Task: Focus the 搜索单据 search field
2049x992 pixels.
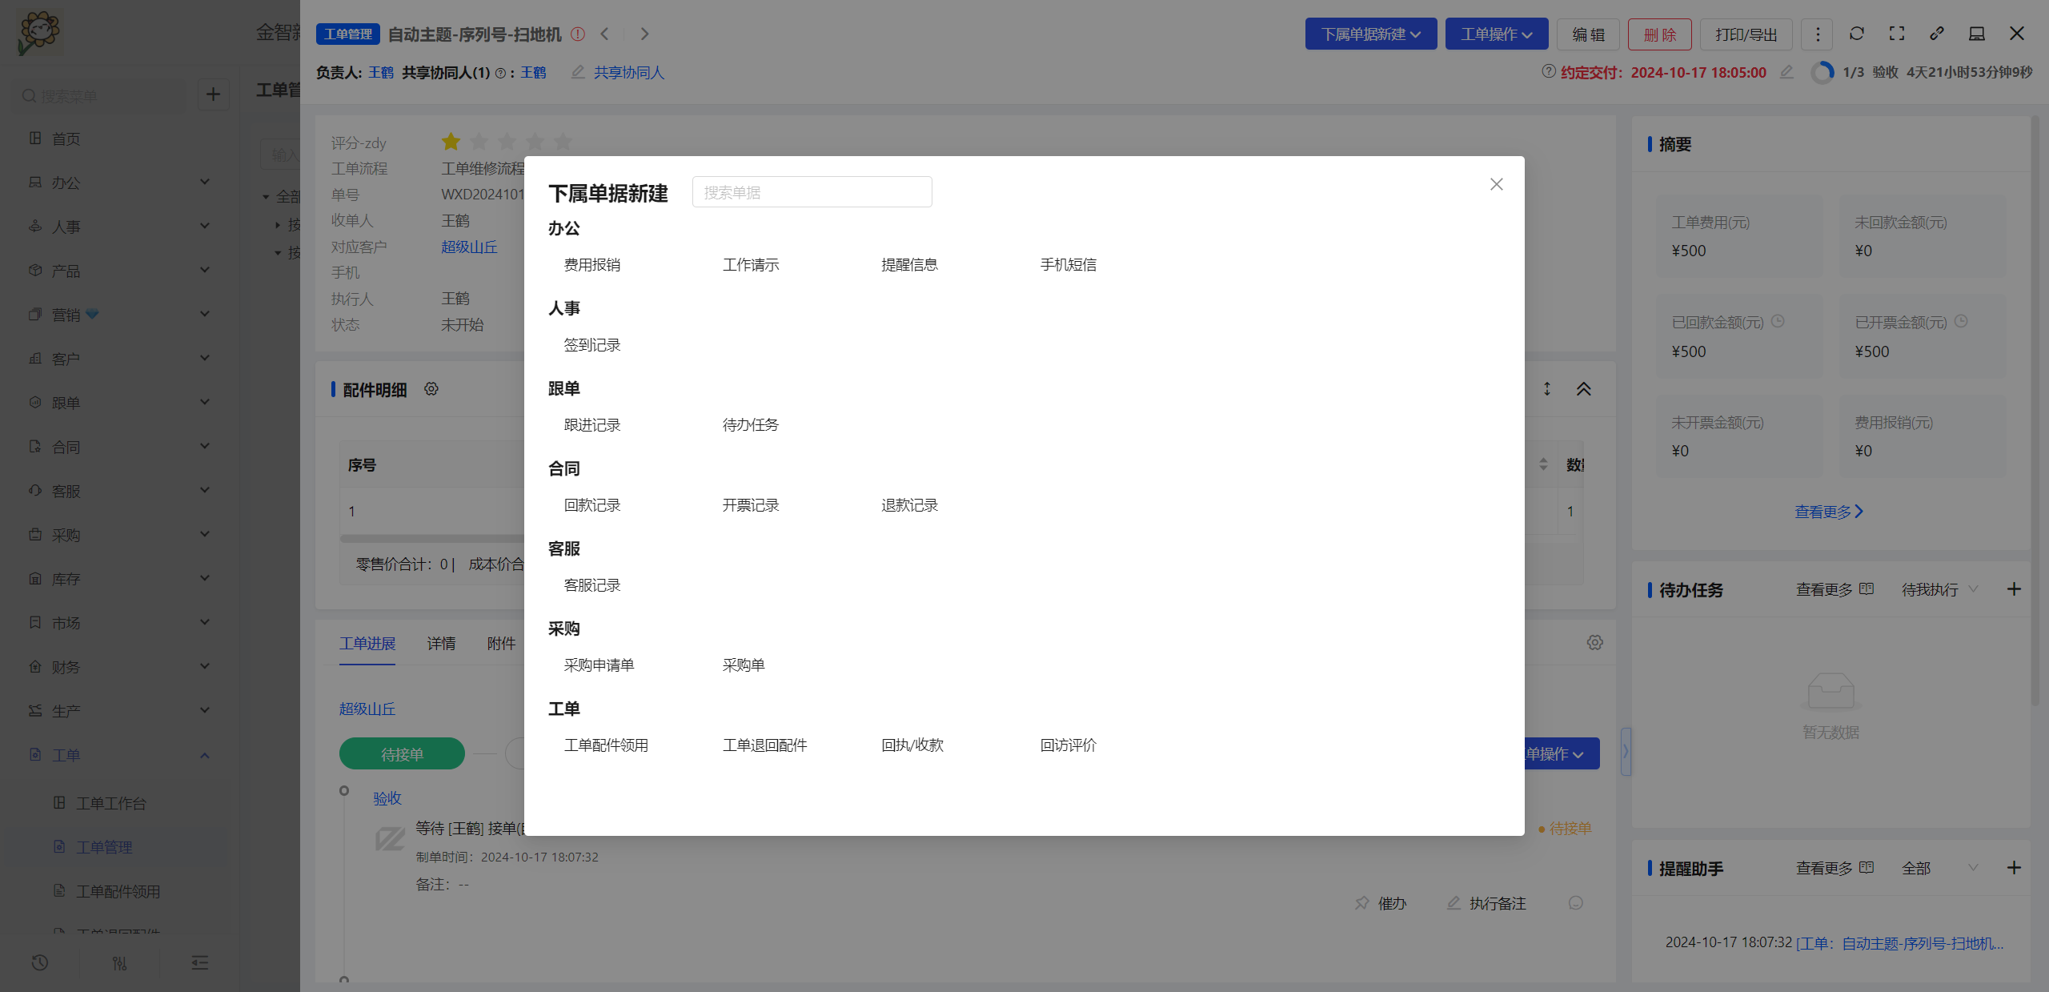Action: coord(812,192)
